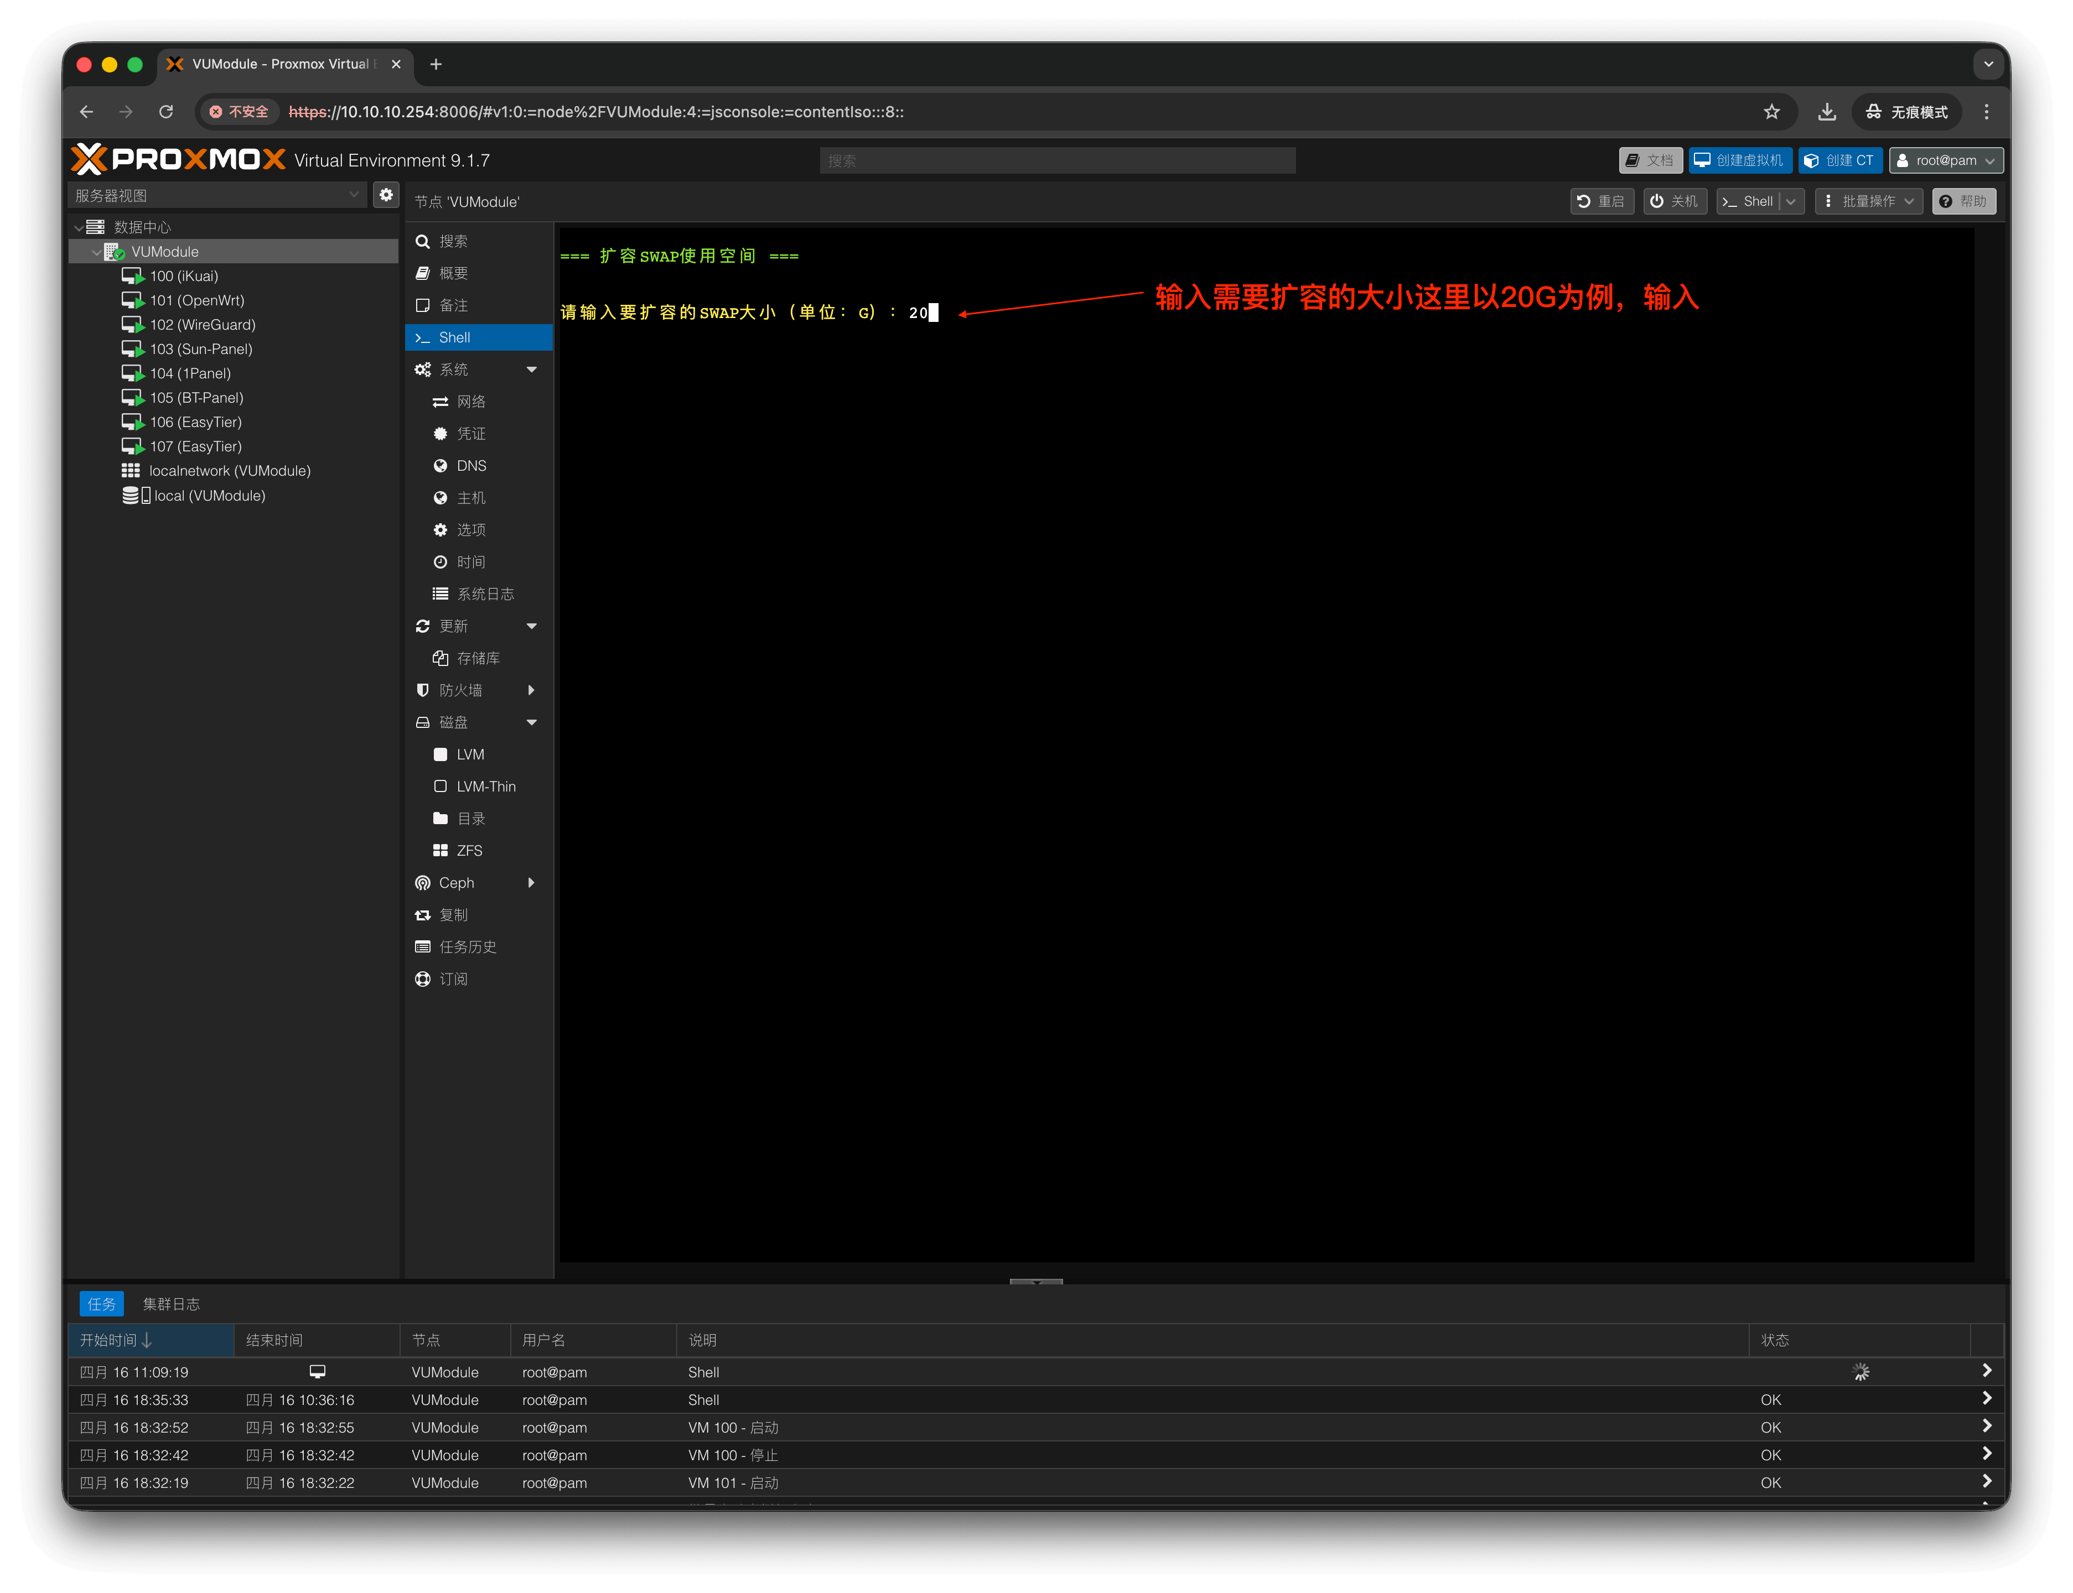Screen dimensions: 2073x1593
Task: Click the server view settings gear icon
Action: coord(385,195)
